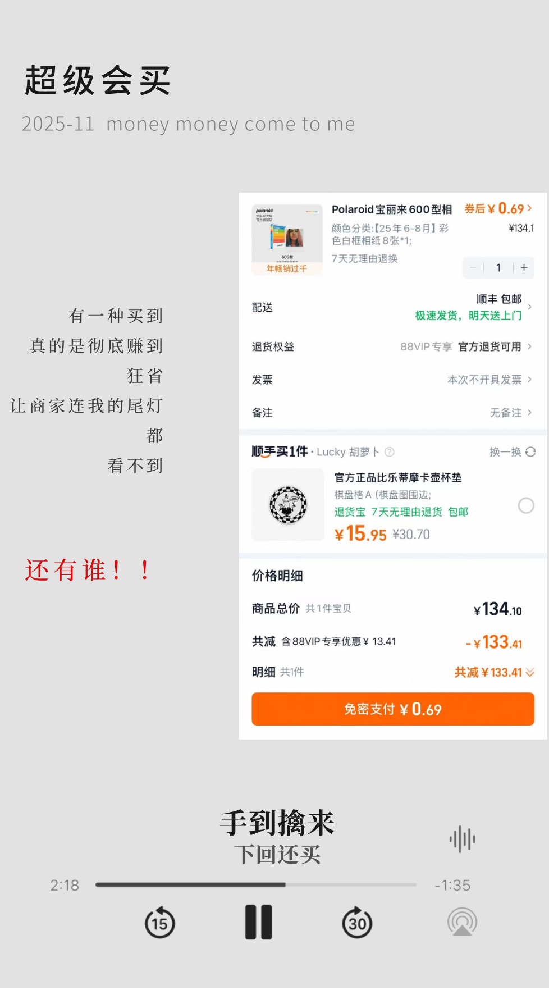Tap the Polaroid film product thumbnail
Screen dimensions: 549x990
pos(287,240)
